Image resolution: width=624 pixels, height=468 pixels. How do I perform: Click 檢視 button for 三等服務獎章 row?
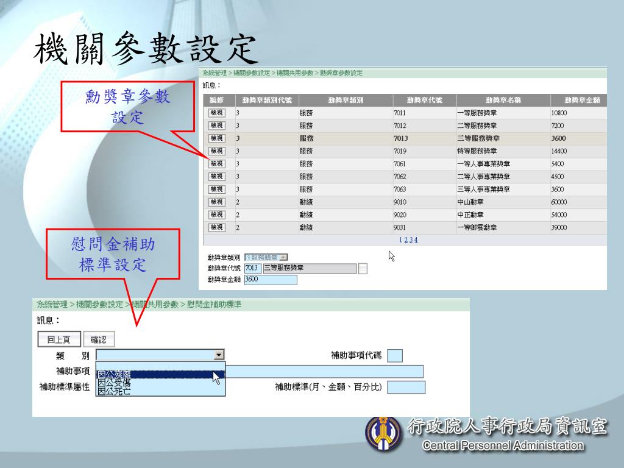click(216, 138)
